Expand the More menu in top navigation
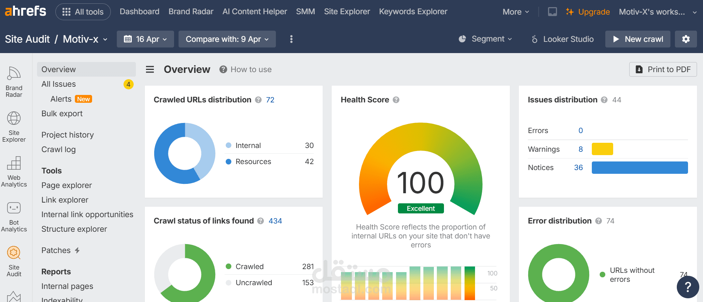This screenshot has width=703, height=302. (516, 12)
